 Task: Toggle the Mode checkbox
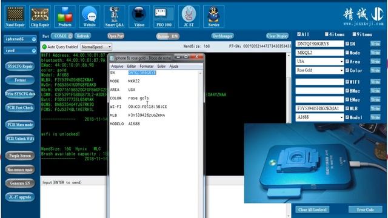(347, 53)
